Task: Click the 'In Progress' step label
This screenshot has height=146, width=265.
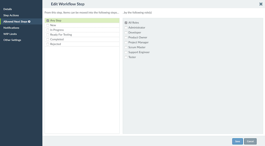Action: click(57, 30)
